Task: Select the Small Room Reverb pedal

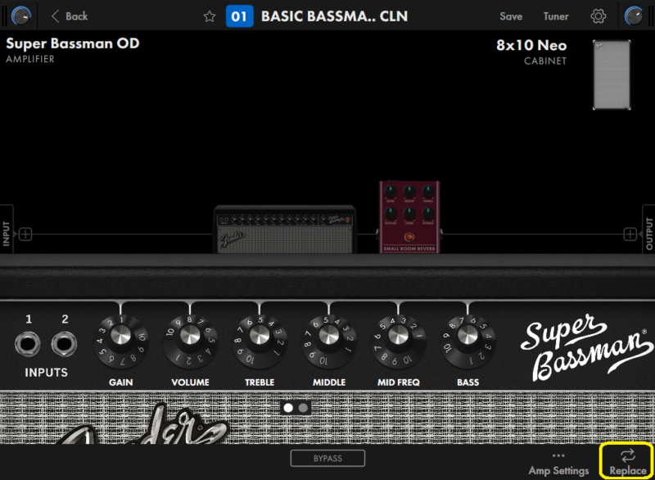Action: pyautogui.click(x=409, y=217)
